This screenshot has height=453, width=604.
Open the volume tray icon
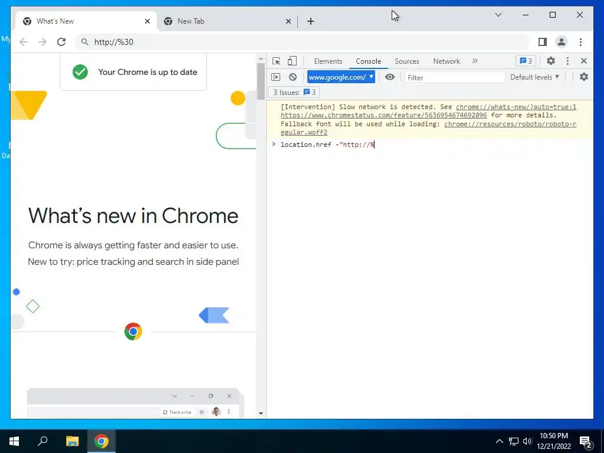[x=527, y=441]
